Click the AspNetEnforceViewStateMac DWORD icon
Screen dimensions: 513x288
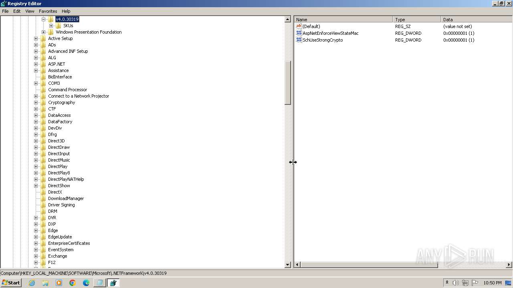[x=299, y=33]
